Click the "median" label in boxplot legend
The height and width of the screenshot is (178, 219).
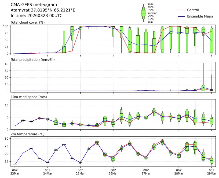152,13
